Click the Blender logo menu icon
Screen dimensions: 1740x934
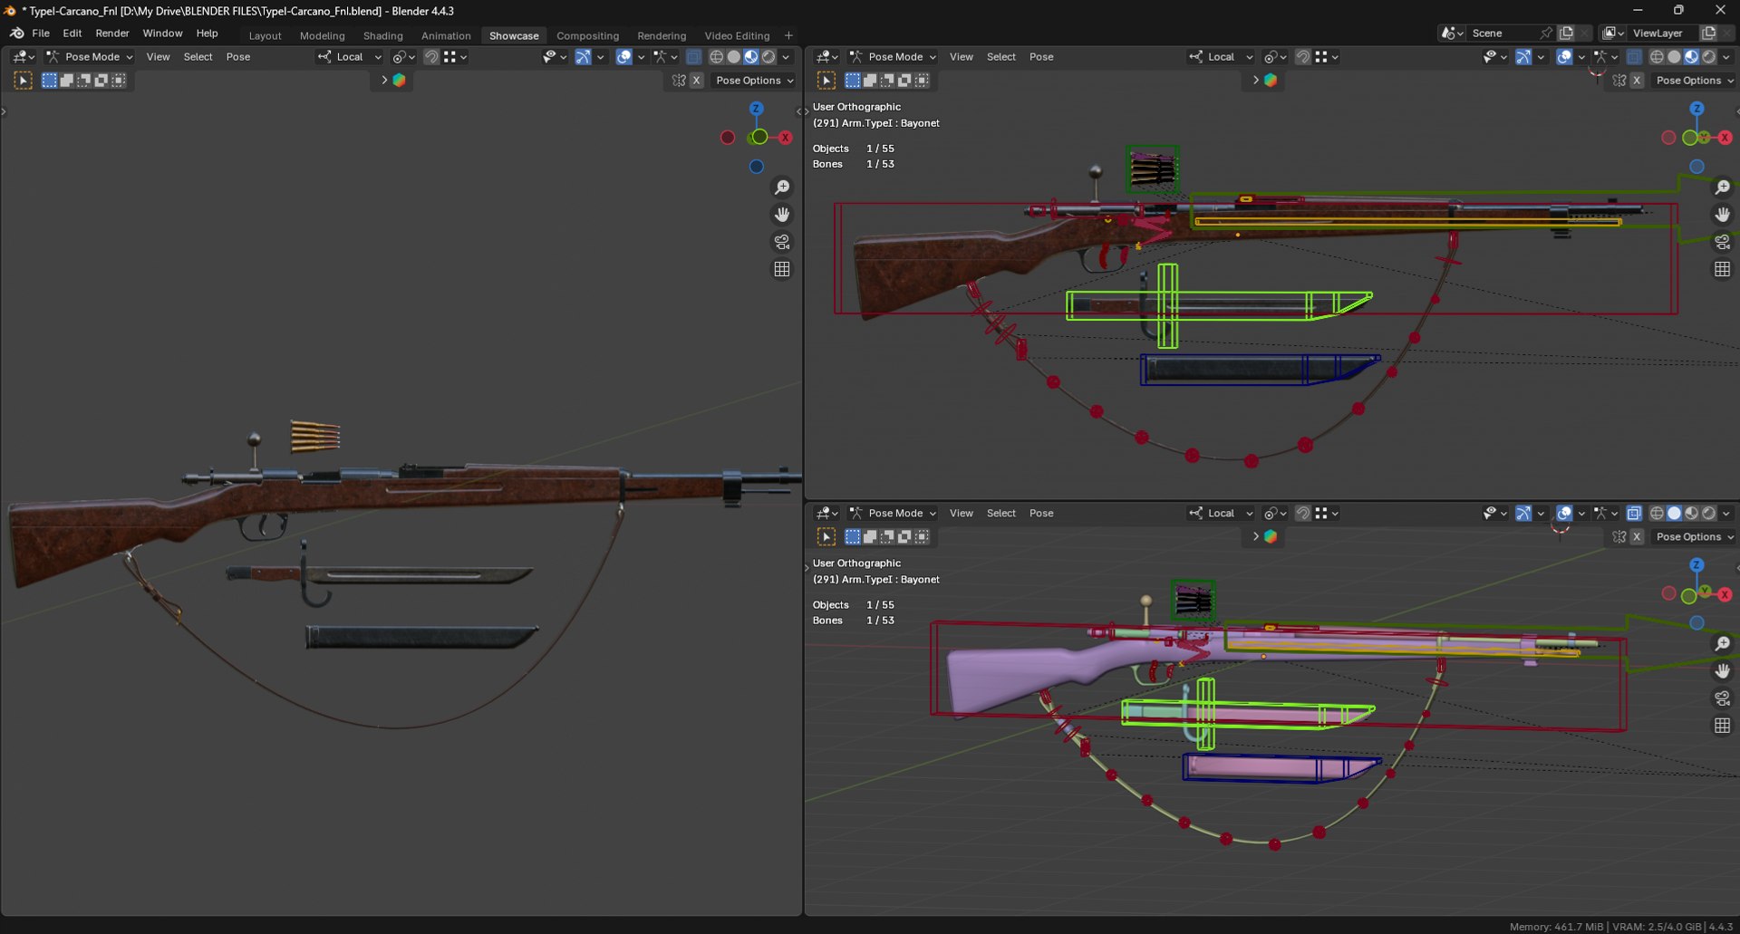(17, 34)
